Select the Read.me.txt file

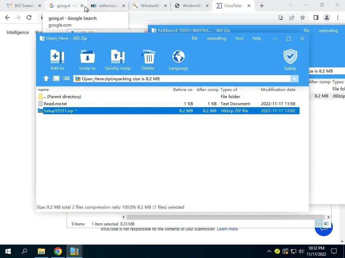pyautogui.click(x=168, y=103)
